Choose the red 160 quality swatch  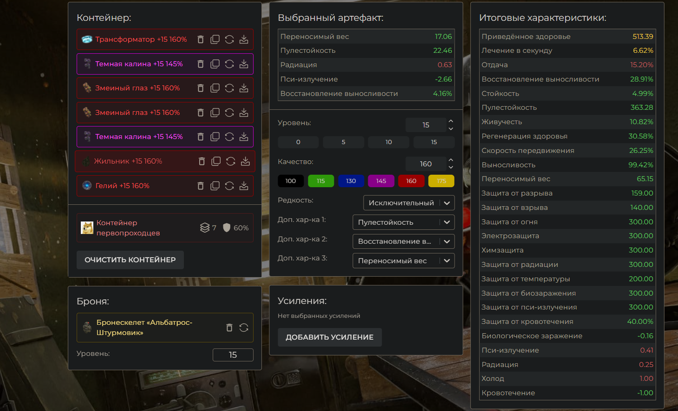(x=411, y=181)
